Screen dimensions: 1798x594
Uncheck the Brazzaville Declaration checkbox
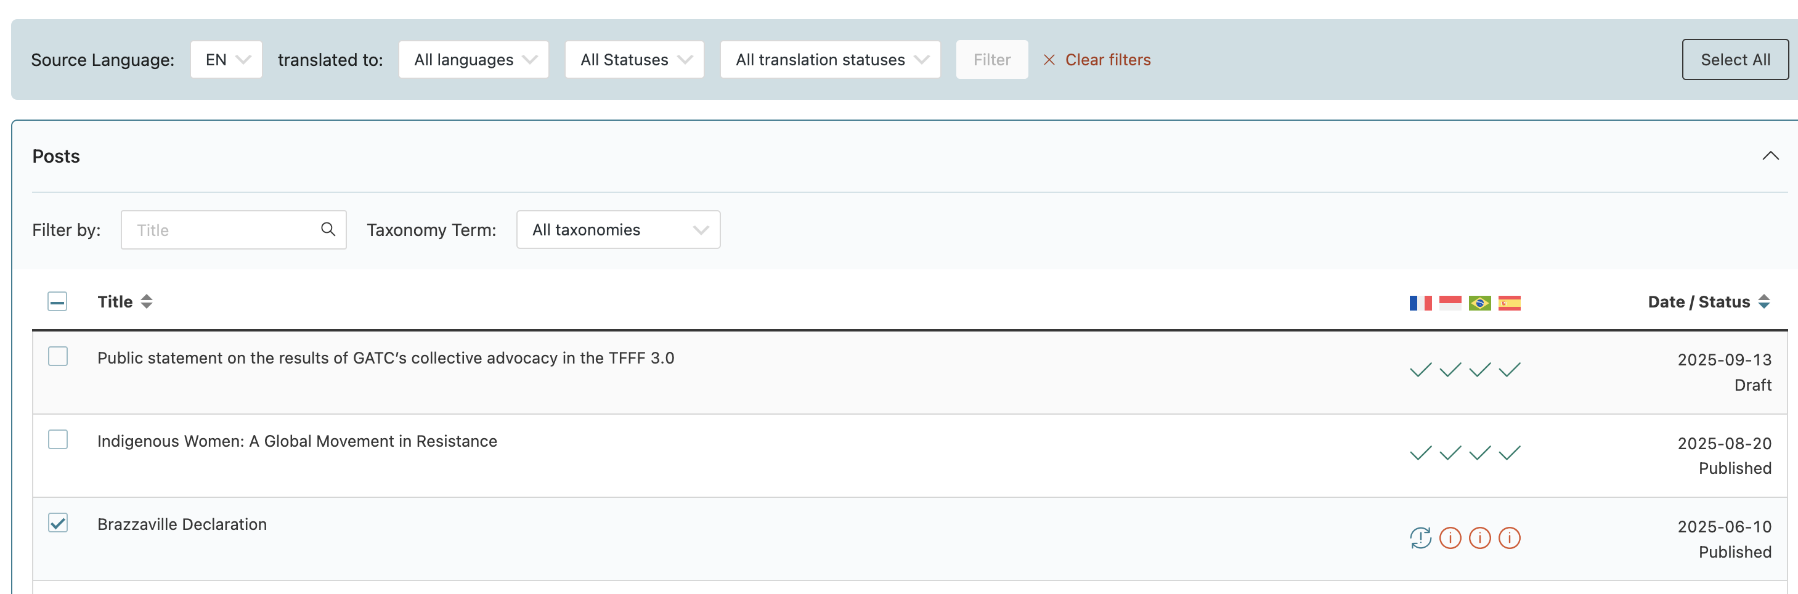pyautogui.click(x=58, y=523)
